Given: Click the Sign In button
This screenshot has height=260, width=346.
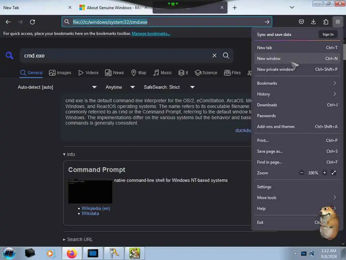Looking at the screenshot, I should point(328,34).
